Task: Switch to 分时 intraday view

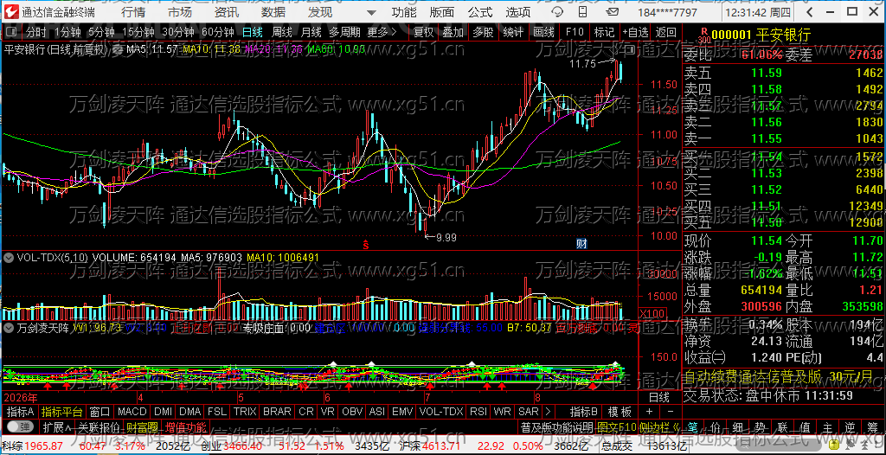Action: click(36, 32)
